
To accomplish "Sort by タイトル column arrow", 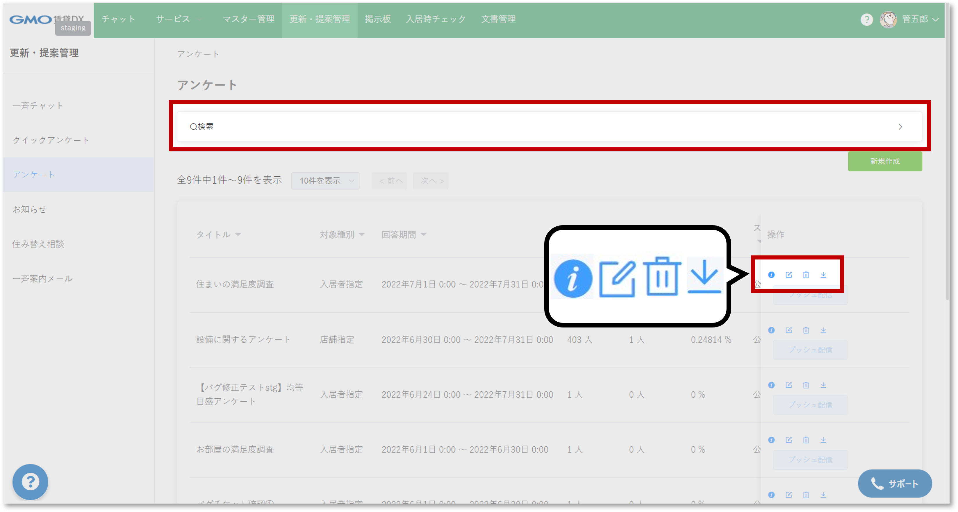I will tap(238, 235).
